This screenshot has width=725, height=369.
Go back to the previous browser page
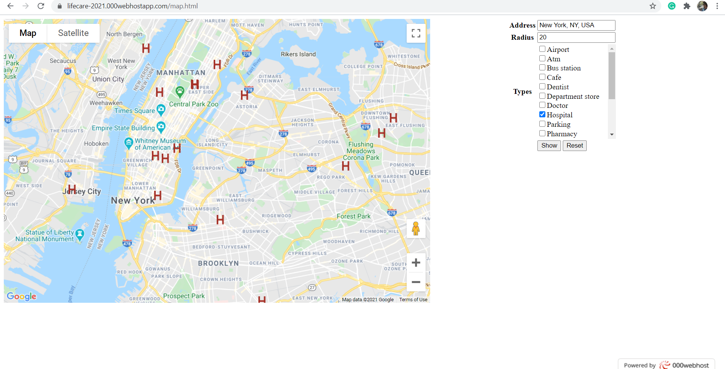click(x=10, y=6)
